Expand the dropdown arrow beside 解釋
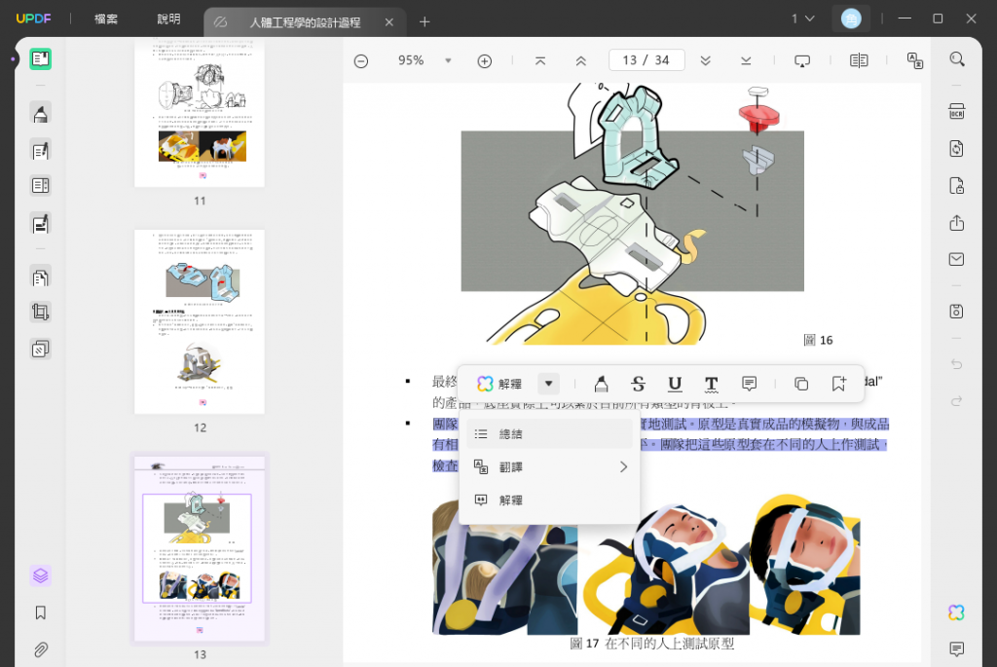Image resolution: width=997 pixels, height=667 pixels. tap(548, 384)
